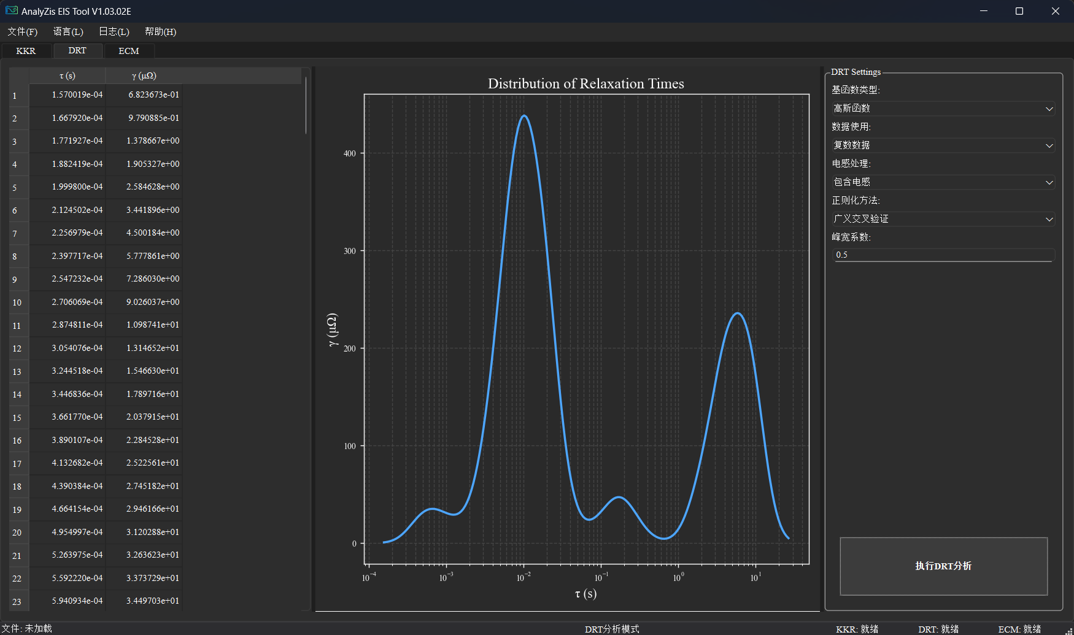
Task: Open the 电感处理 dropdown showing 包含电感
Action: pos(943,182)
